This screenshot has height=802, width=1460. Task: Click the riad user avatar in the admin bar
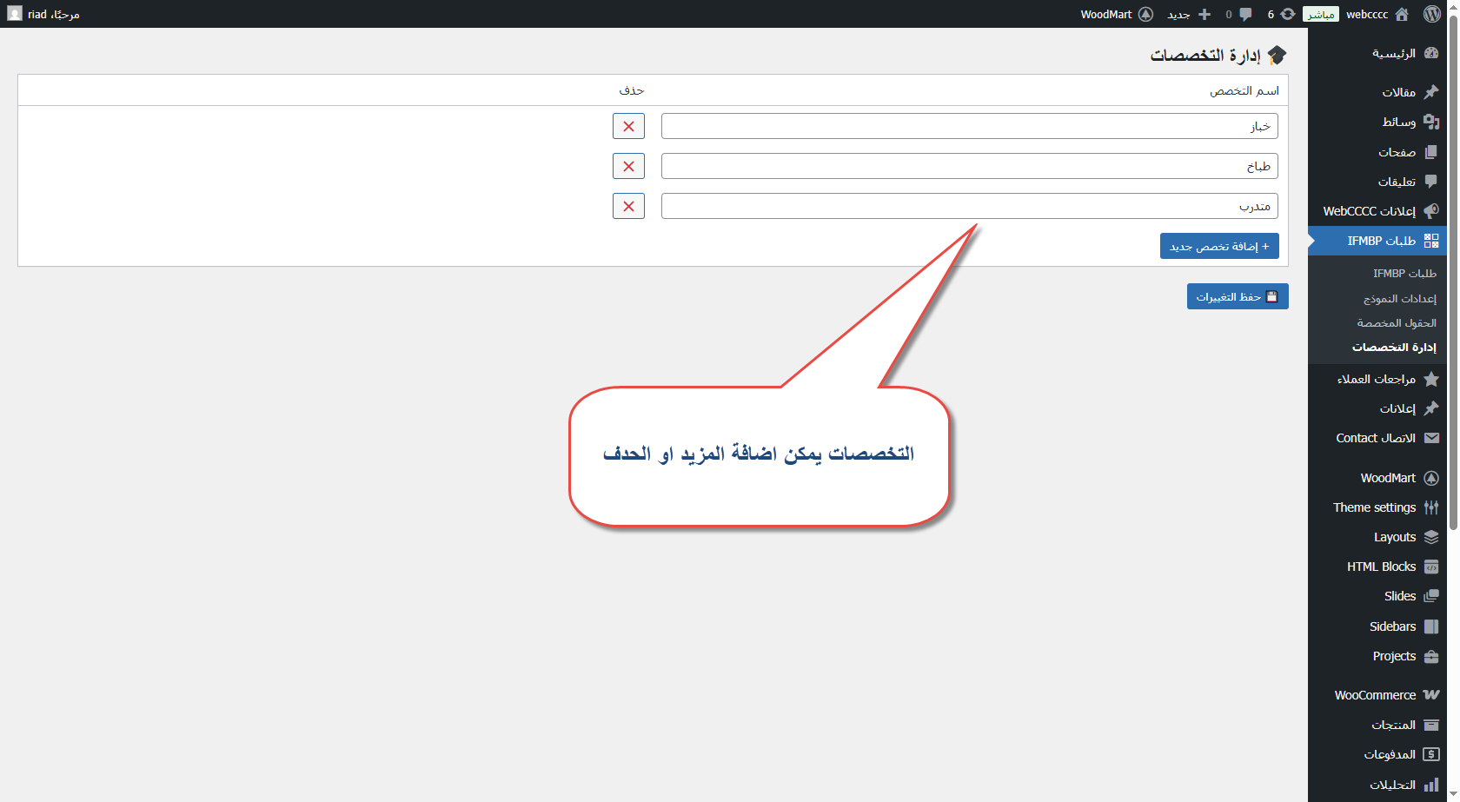[x=15, y=14]
